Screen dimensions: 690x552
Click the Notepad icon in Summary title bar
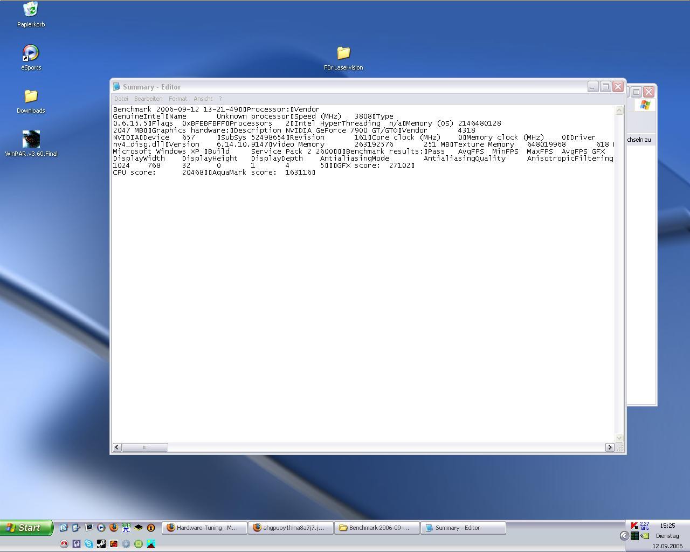pyautogui.click(x=116, y=86)
